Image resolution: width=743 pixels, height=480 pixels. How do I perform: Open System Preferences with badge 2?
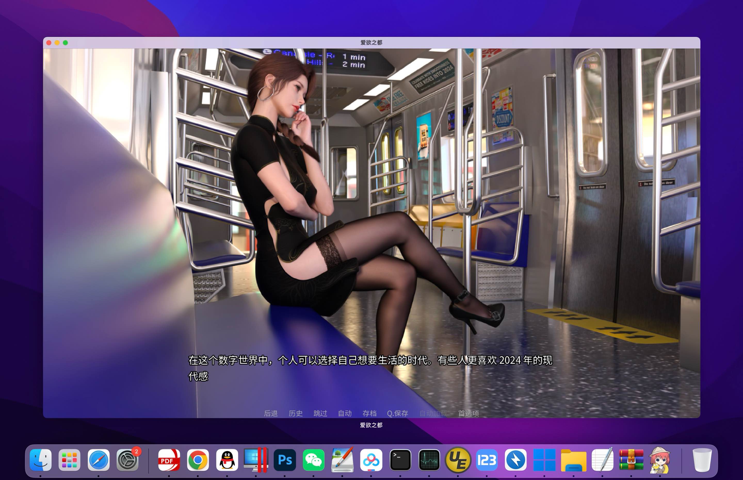(x=127, y=460)
